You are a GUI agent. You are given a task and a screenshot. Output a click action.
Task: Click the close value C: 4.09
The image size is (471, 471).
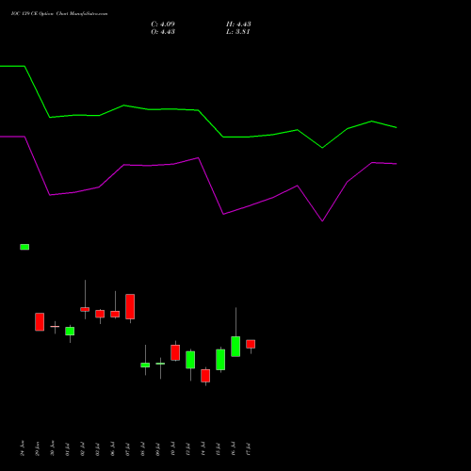point(163,24)
